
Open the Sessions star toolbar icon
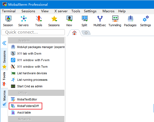pyautogui.click(x=54, y=19)
